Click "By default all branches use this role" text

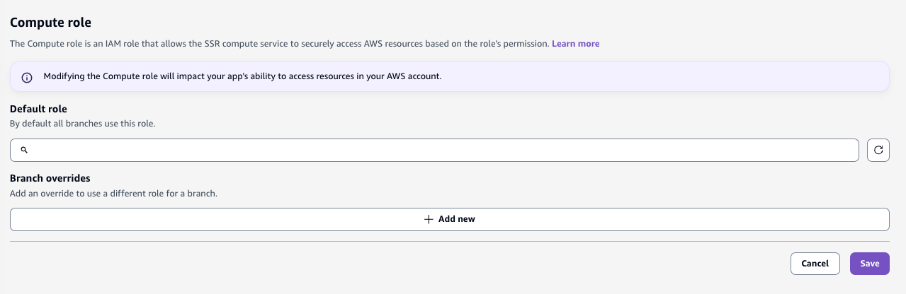(82, 124)
